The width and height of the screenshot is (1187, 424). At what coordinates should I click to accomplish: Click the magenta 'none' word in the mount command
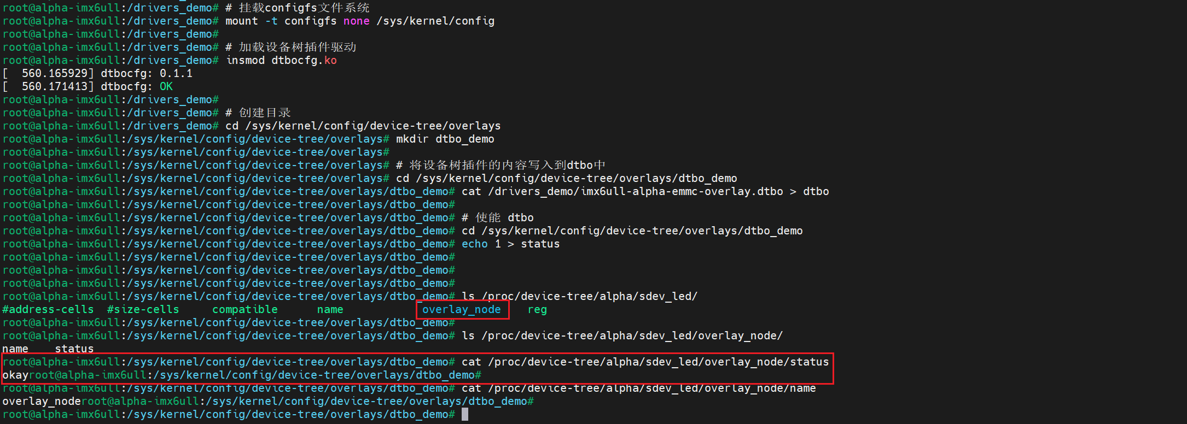pos(356,21)
